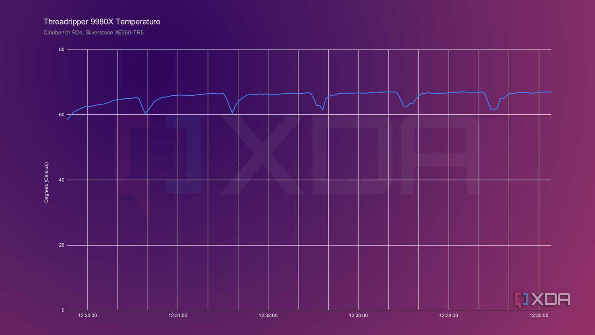Click the x-axis time label 12:35:00
595x335 pixels.
click(x=539, y=316)
